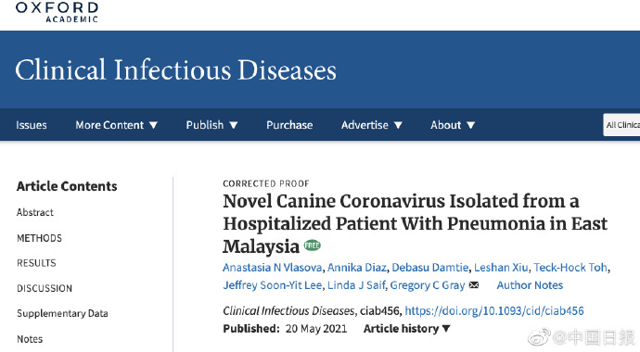Image resolution: width=640 pixels, height=352 pixels.
Task: Click the green FREE access badge
Action: tap(313, 245)
